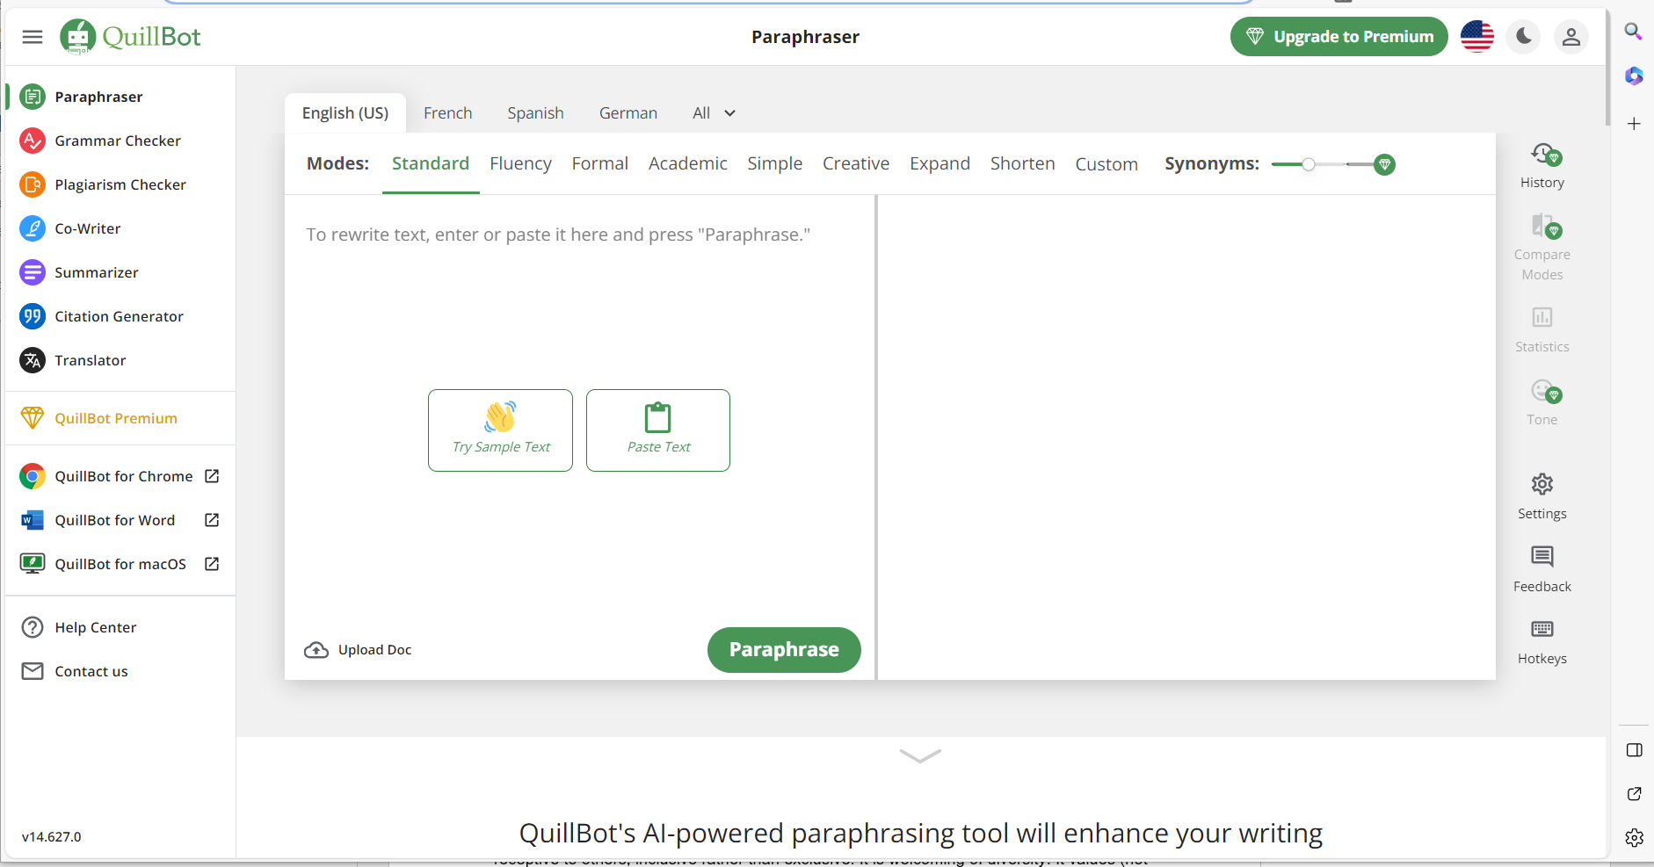Viewport: 1654px width, 867px height.
Task: Select the Spanish language tab
Action: pos(535,113)
